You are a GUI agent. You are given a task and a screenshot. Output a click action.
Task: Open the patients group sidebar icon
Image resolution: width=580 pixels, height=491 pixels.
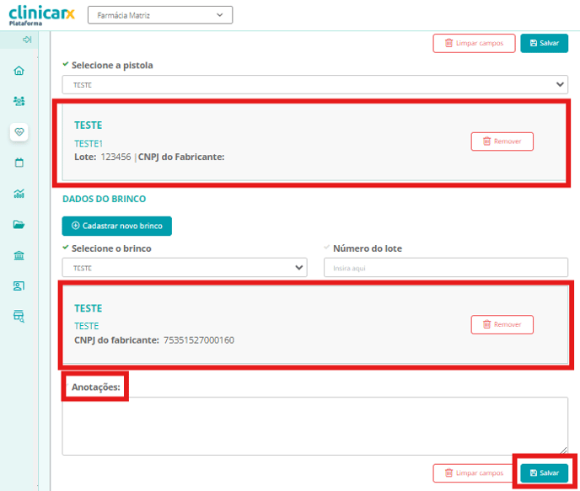(x=19, y=101)
